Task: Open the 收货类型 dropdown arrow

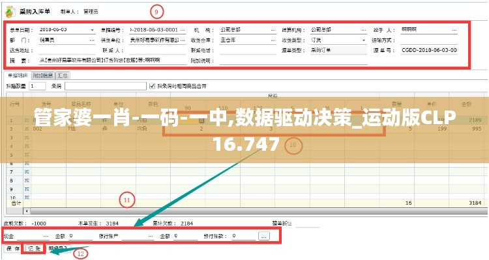Action: (364, 40)
